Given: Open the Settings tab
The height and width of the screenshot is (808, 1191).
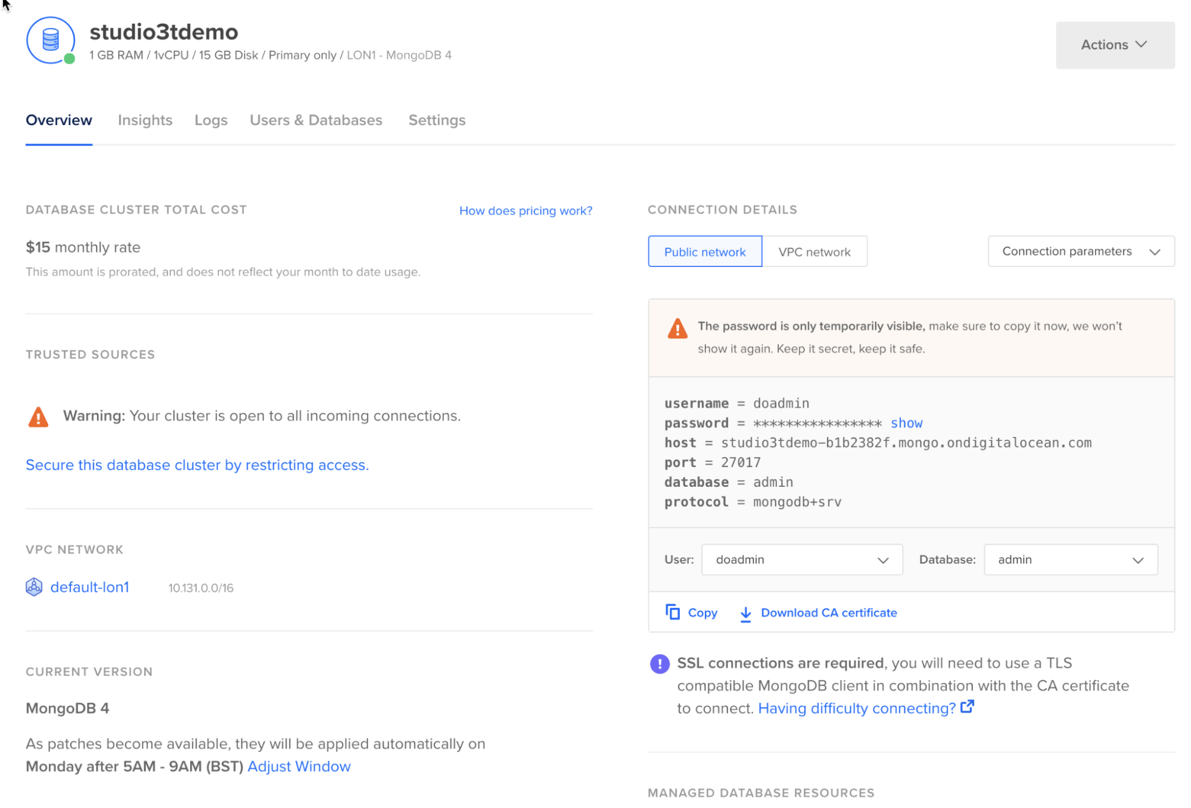Looking at the screenshot, I should point(436,120).
